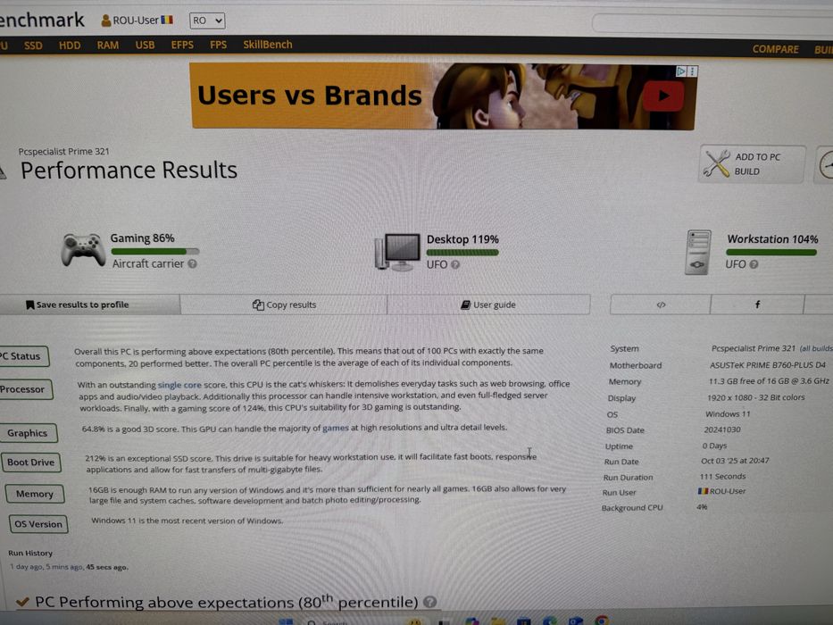Follow the single core link

click(x=179, y=385)
